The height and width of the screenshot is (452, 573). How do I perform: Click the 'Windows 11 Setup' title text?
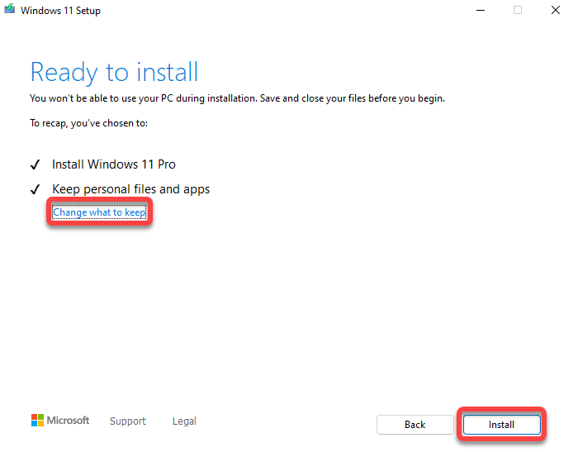[60, 11]
